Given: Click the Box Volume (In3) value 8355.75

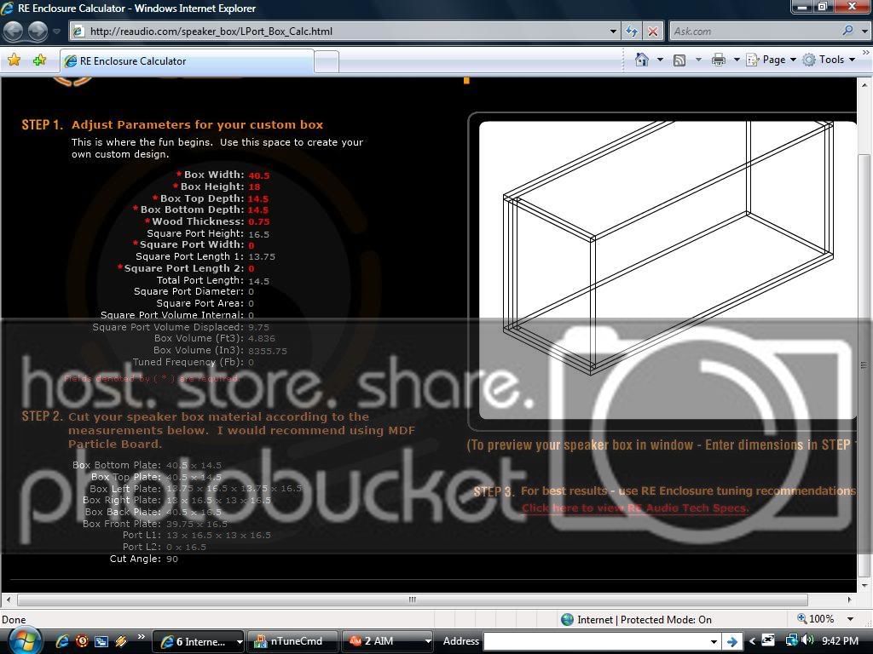Looking at the screenshot, I should (268, 351).
